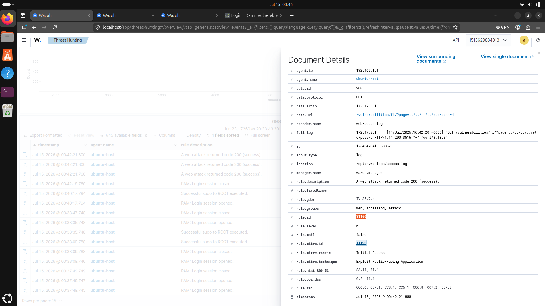This screenshot has height=306, width=545.
Task: Open Density display options
Action: (191, 135)
